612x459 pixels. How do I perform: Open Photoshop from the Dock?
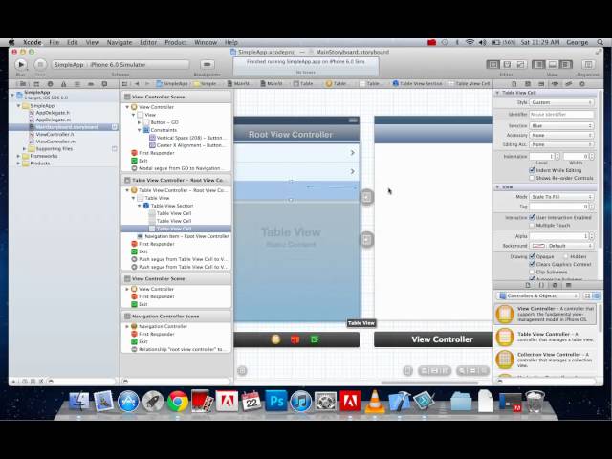click(276, 402)
